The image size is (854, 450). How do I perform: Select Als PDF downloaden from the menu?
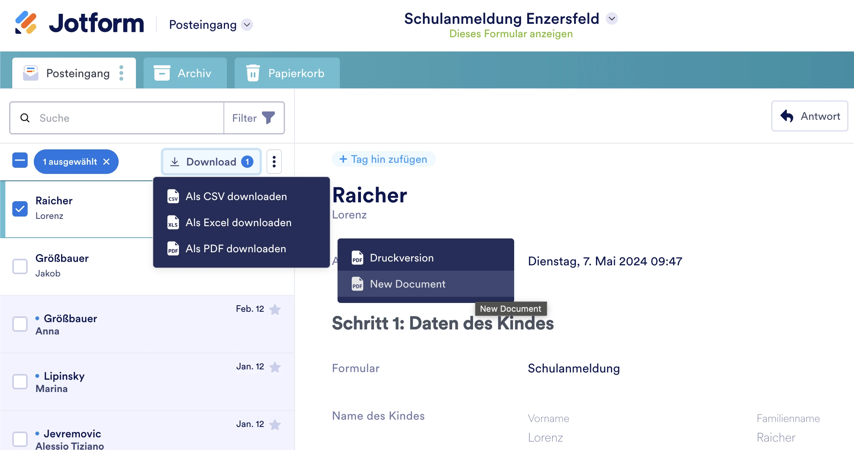[236, 248]
